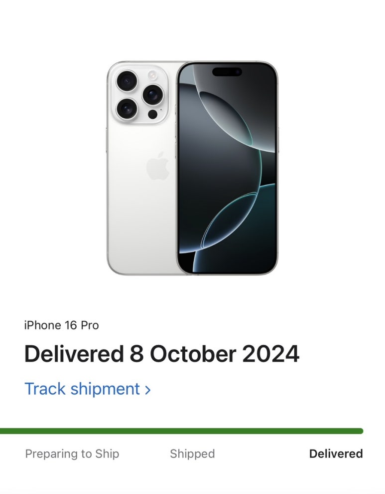Select the Shipped status step
Screen dimensions: 385x494
(192, 454)
